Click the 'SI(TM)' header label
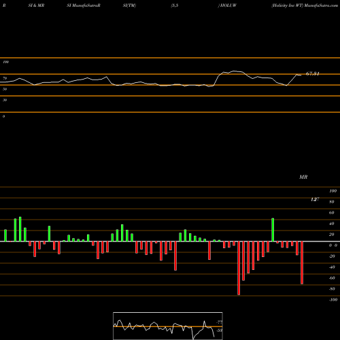Viewport: 340px width, 340px height. point(129,5)
